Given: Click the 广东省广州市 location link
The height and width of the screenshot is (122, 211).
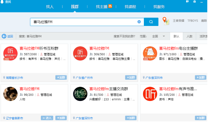Looking at the screenshot, I should (x=84, y=78).
